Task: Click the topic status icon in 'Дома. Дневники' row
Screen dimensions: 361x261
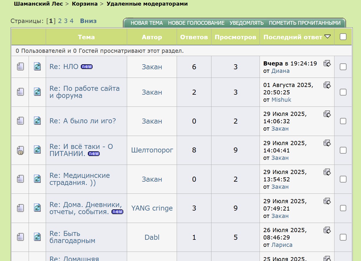Action: 20,208
